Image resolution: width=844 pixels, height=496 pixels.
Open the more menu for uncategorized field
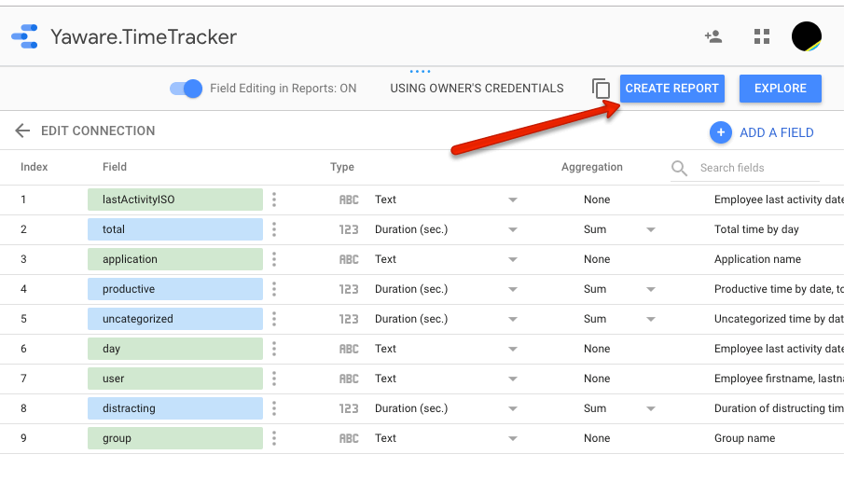tap(274, 319)
